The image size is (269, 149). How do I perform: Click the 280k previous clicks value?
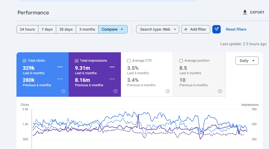click(x=29, y=80)
